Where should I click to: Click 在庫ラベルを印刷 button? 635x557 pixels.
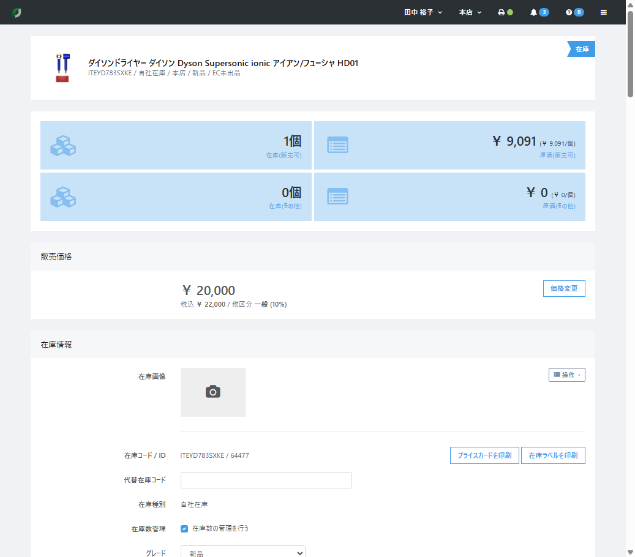553,455
